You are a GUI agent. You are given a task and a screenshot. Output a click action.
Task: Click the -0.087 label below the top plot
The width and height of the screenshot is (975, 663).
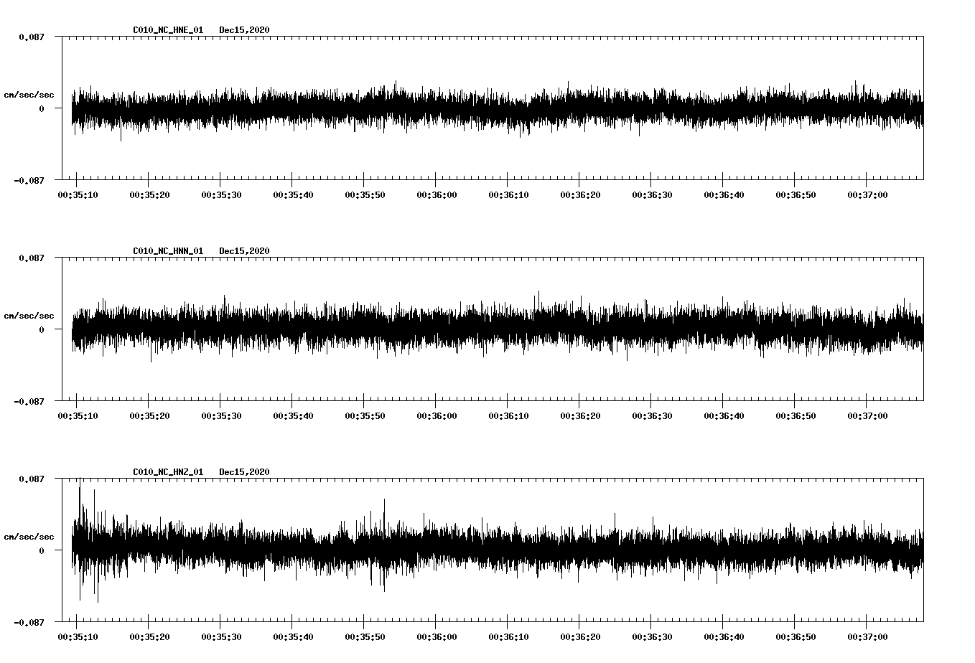tap(30, 181)
